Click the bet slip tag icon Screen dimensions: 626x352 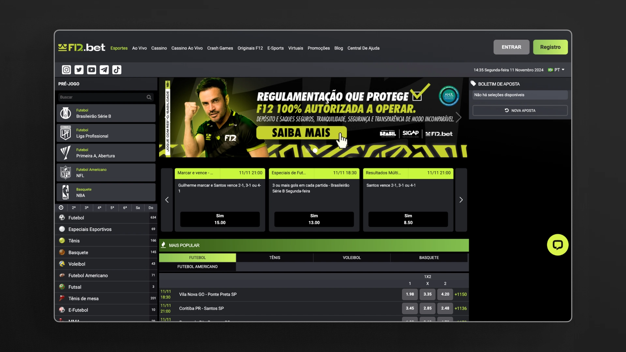[x=473, y=84]
